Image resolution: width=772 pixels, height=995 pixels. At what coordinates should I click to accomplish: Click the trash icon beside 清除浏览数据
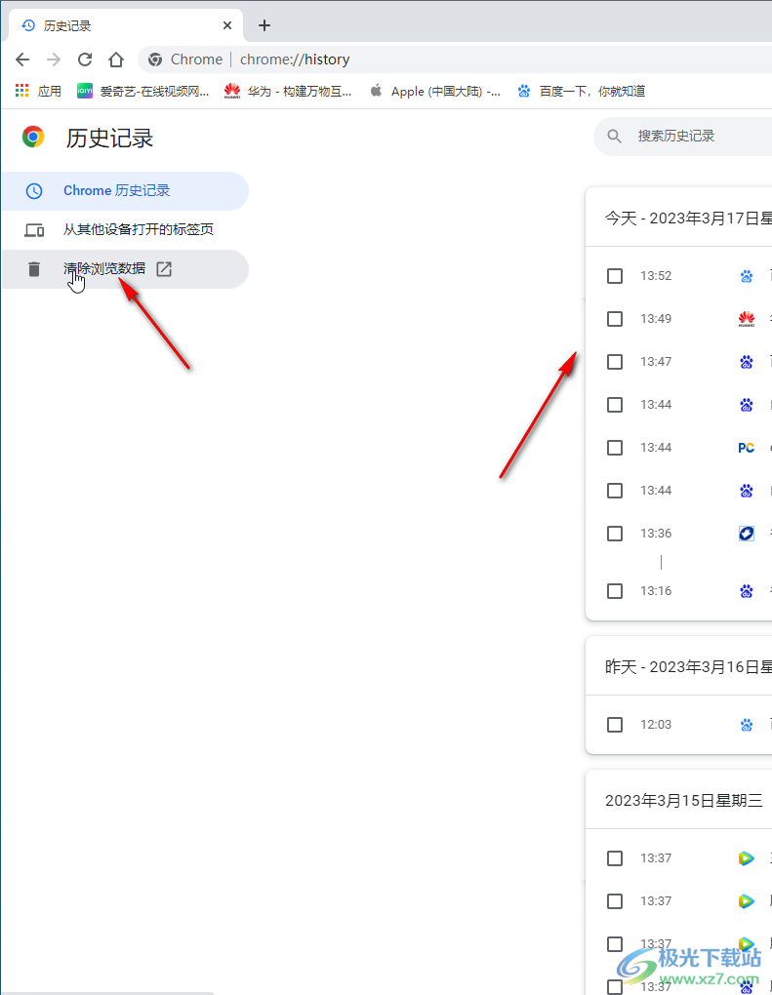(x=34, y=269)
